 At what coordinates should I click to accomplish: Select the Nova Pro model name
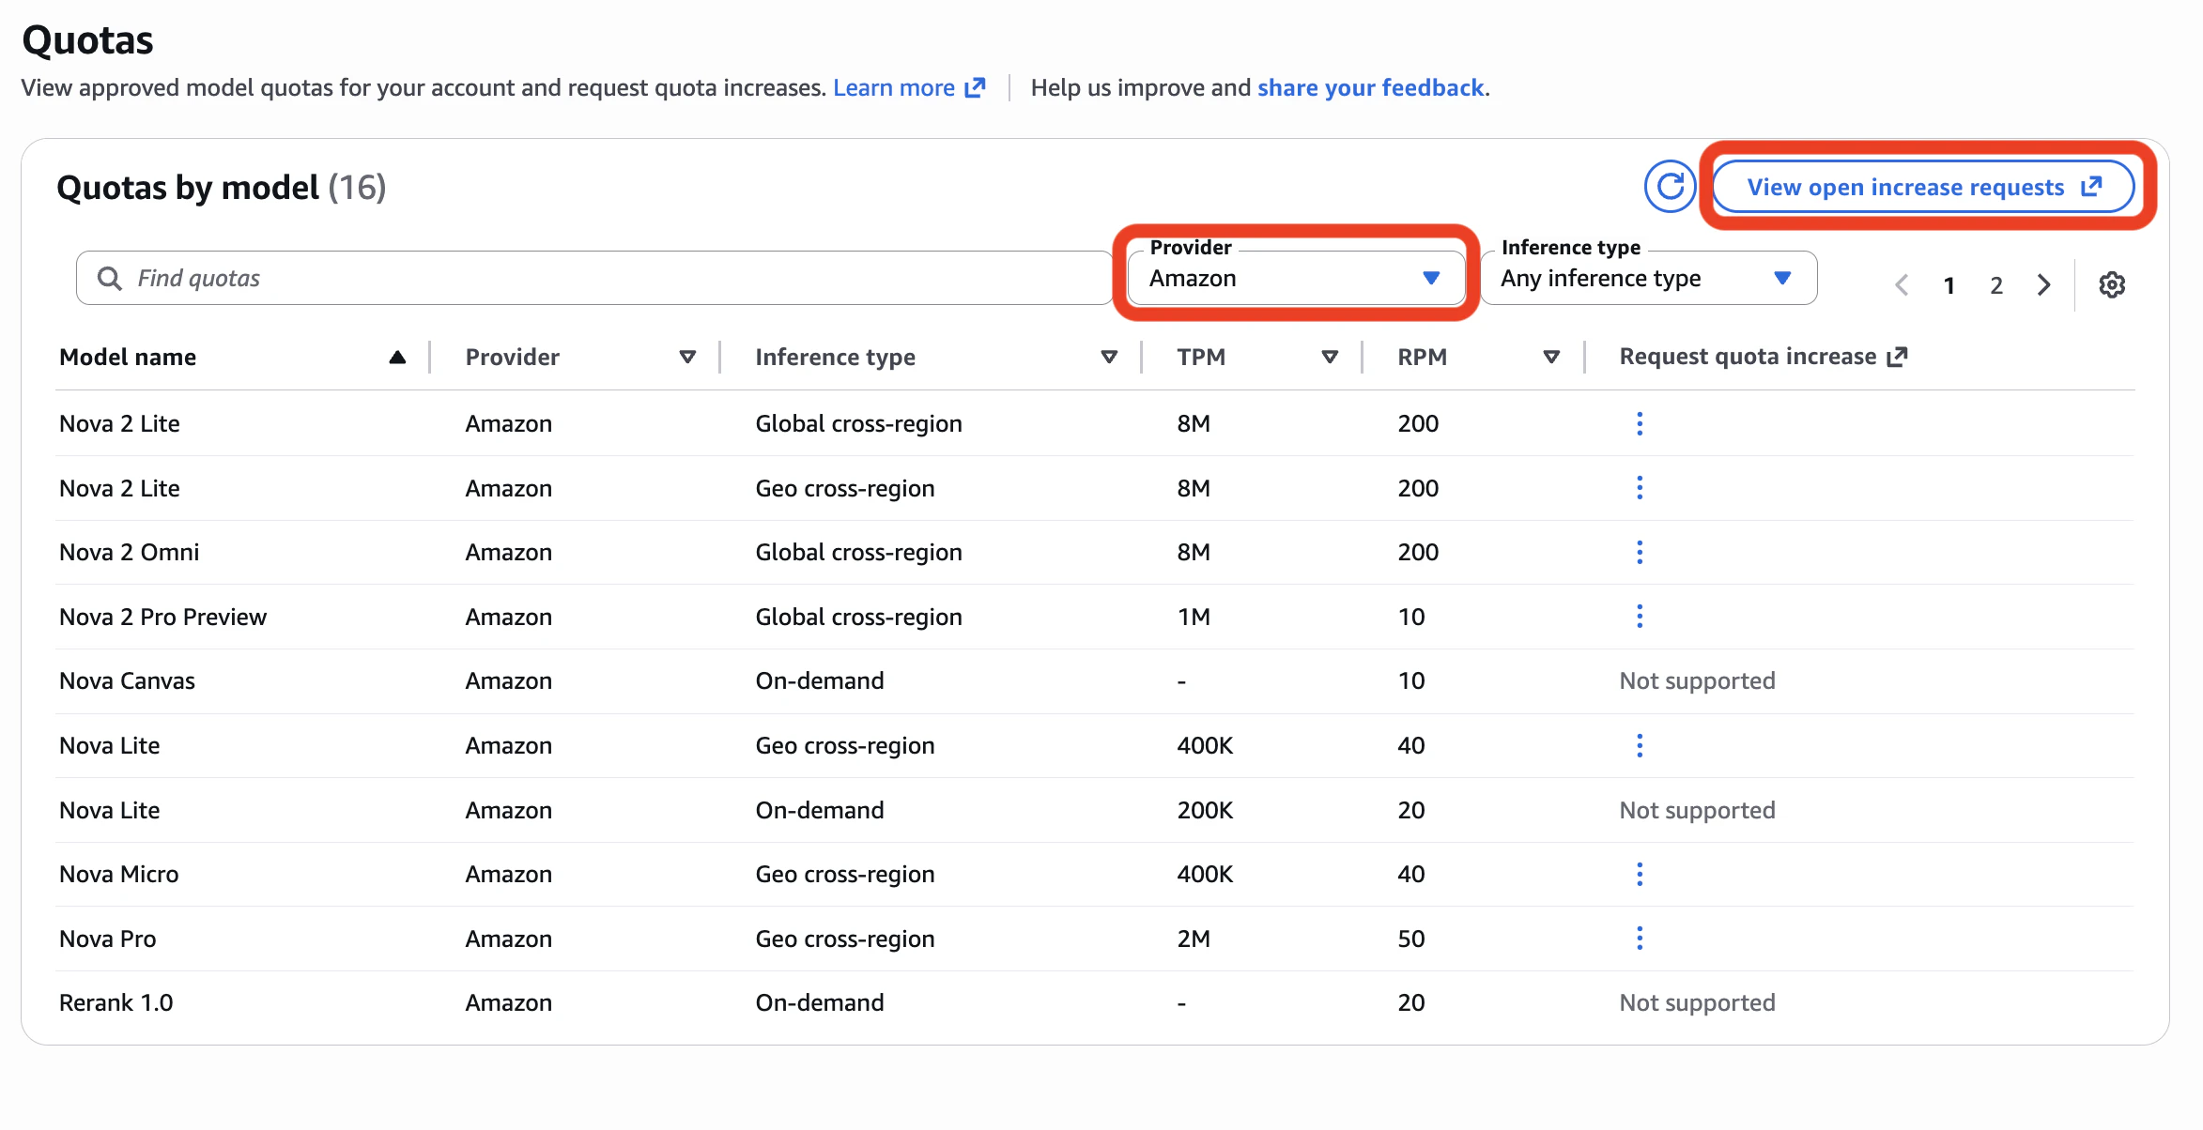tap(107, 939)
